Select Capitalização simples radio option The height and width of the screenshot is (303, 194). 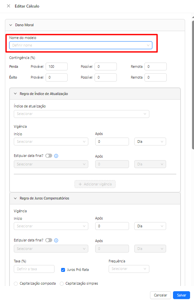pyautogui.click(x=62, y=283)
